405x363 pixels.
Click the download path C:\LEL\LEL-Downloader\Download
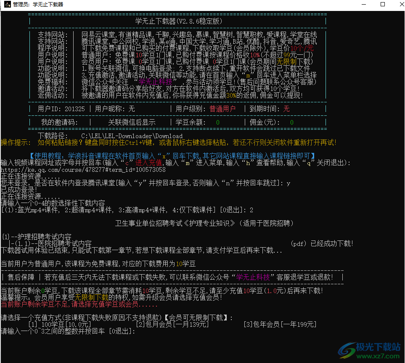[x=132, y=136]
